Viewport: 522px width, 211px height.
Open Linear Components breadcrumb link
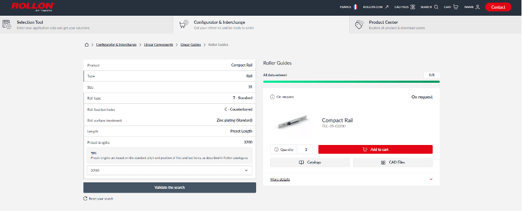click(x=159, y=44)
